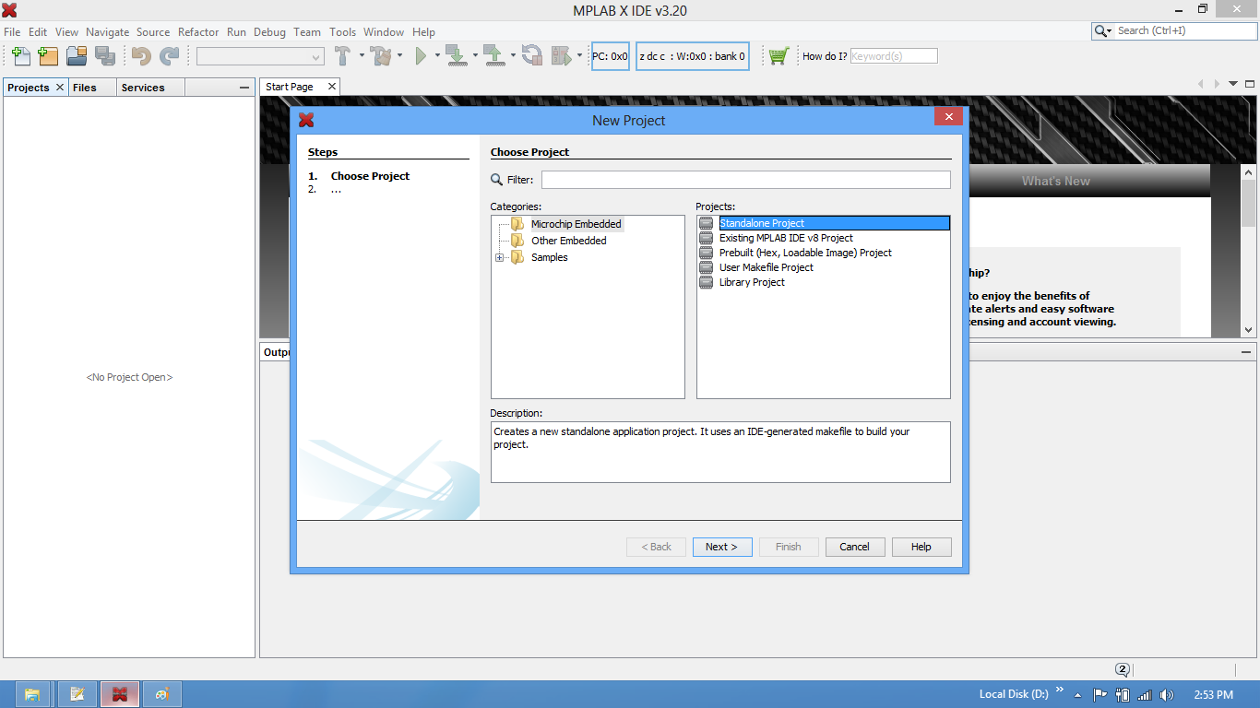Open the Program Device dropdown arrow

coord(475,55)
